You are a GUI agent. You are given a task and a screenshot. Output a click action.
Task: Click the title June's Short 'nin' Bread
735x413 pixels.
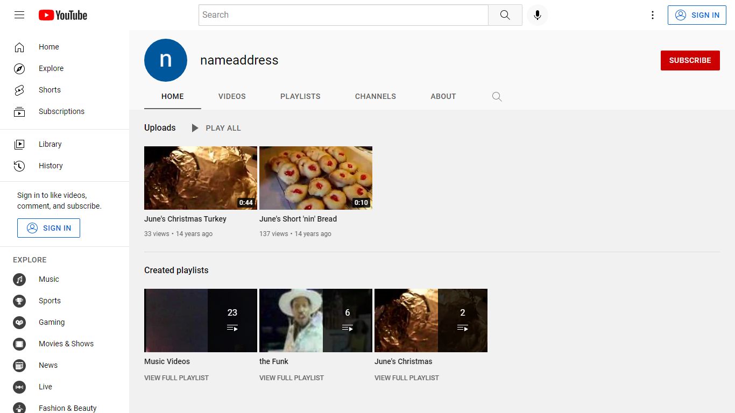(298, 219)
